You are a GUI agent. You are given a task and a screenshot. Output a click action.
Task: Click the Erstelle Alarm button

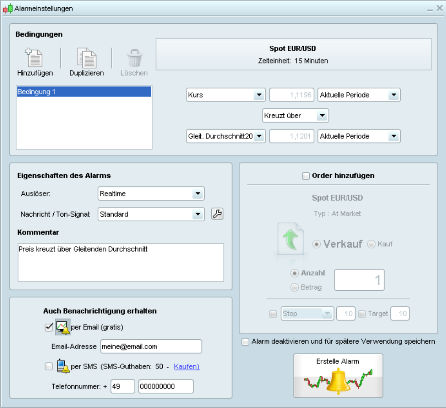tap(338, 375)
